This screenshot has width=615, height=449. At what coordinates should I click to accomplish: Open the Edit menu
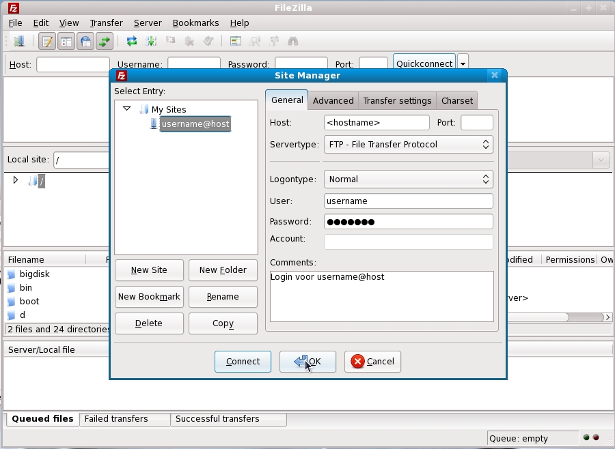click(x=41, y=23)
